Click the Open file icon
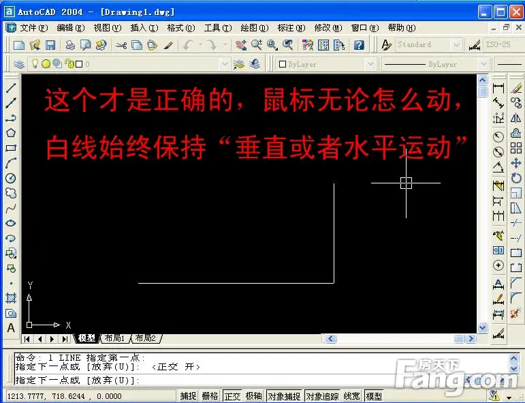 (x=35, y=45)
